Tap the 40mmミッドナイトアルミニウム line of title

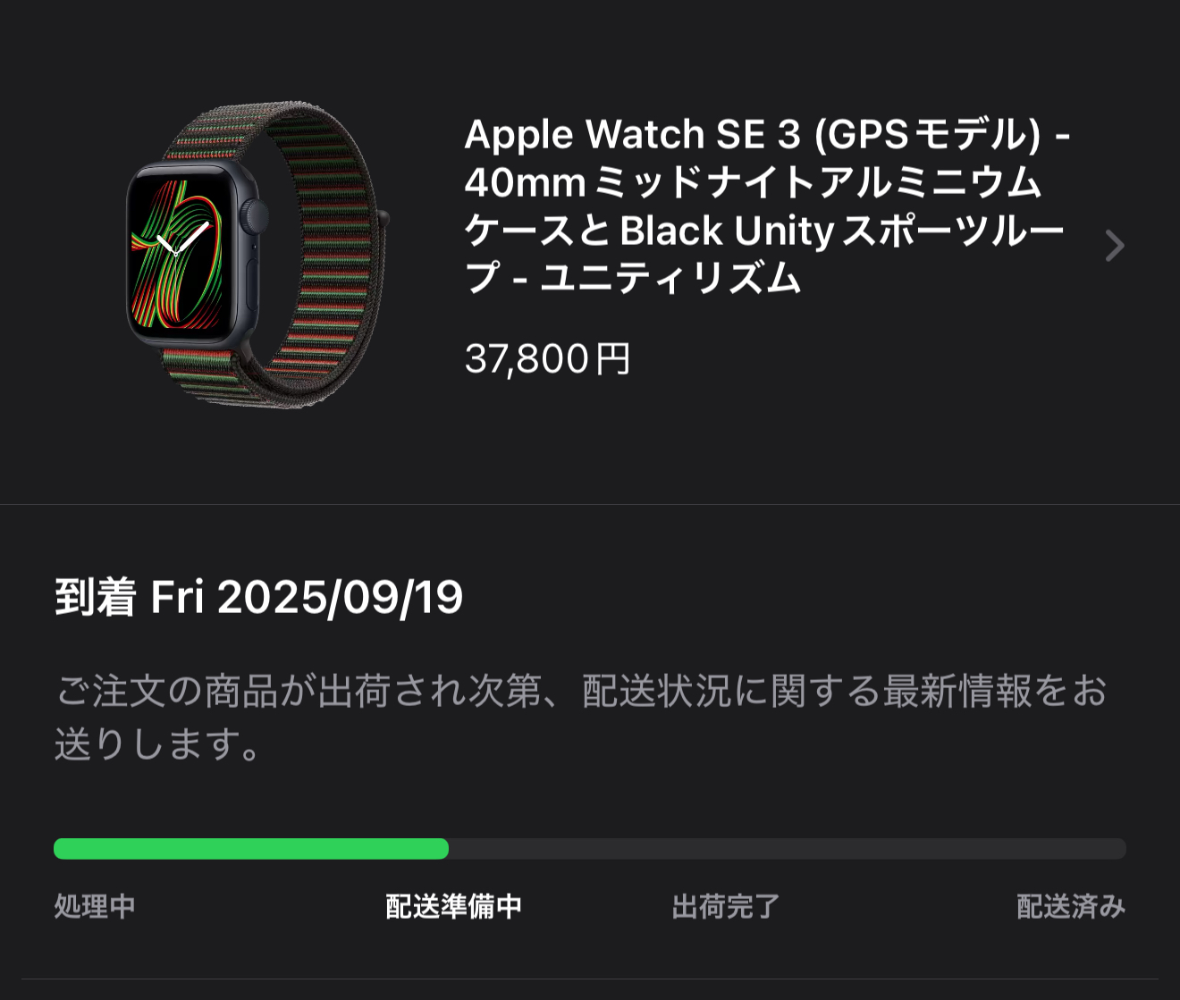coord(753,182)
